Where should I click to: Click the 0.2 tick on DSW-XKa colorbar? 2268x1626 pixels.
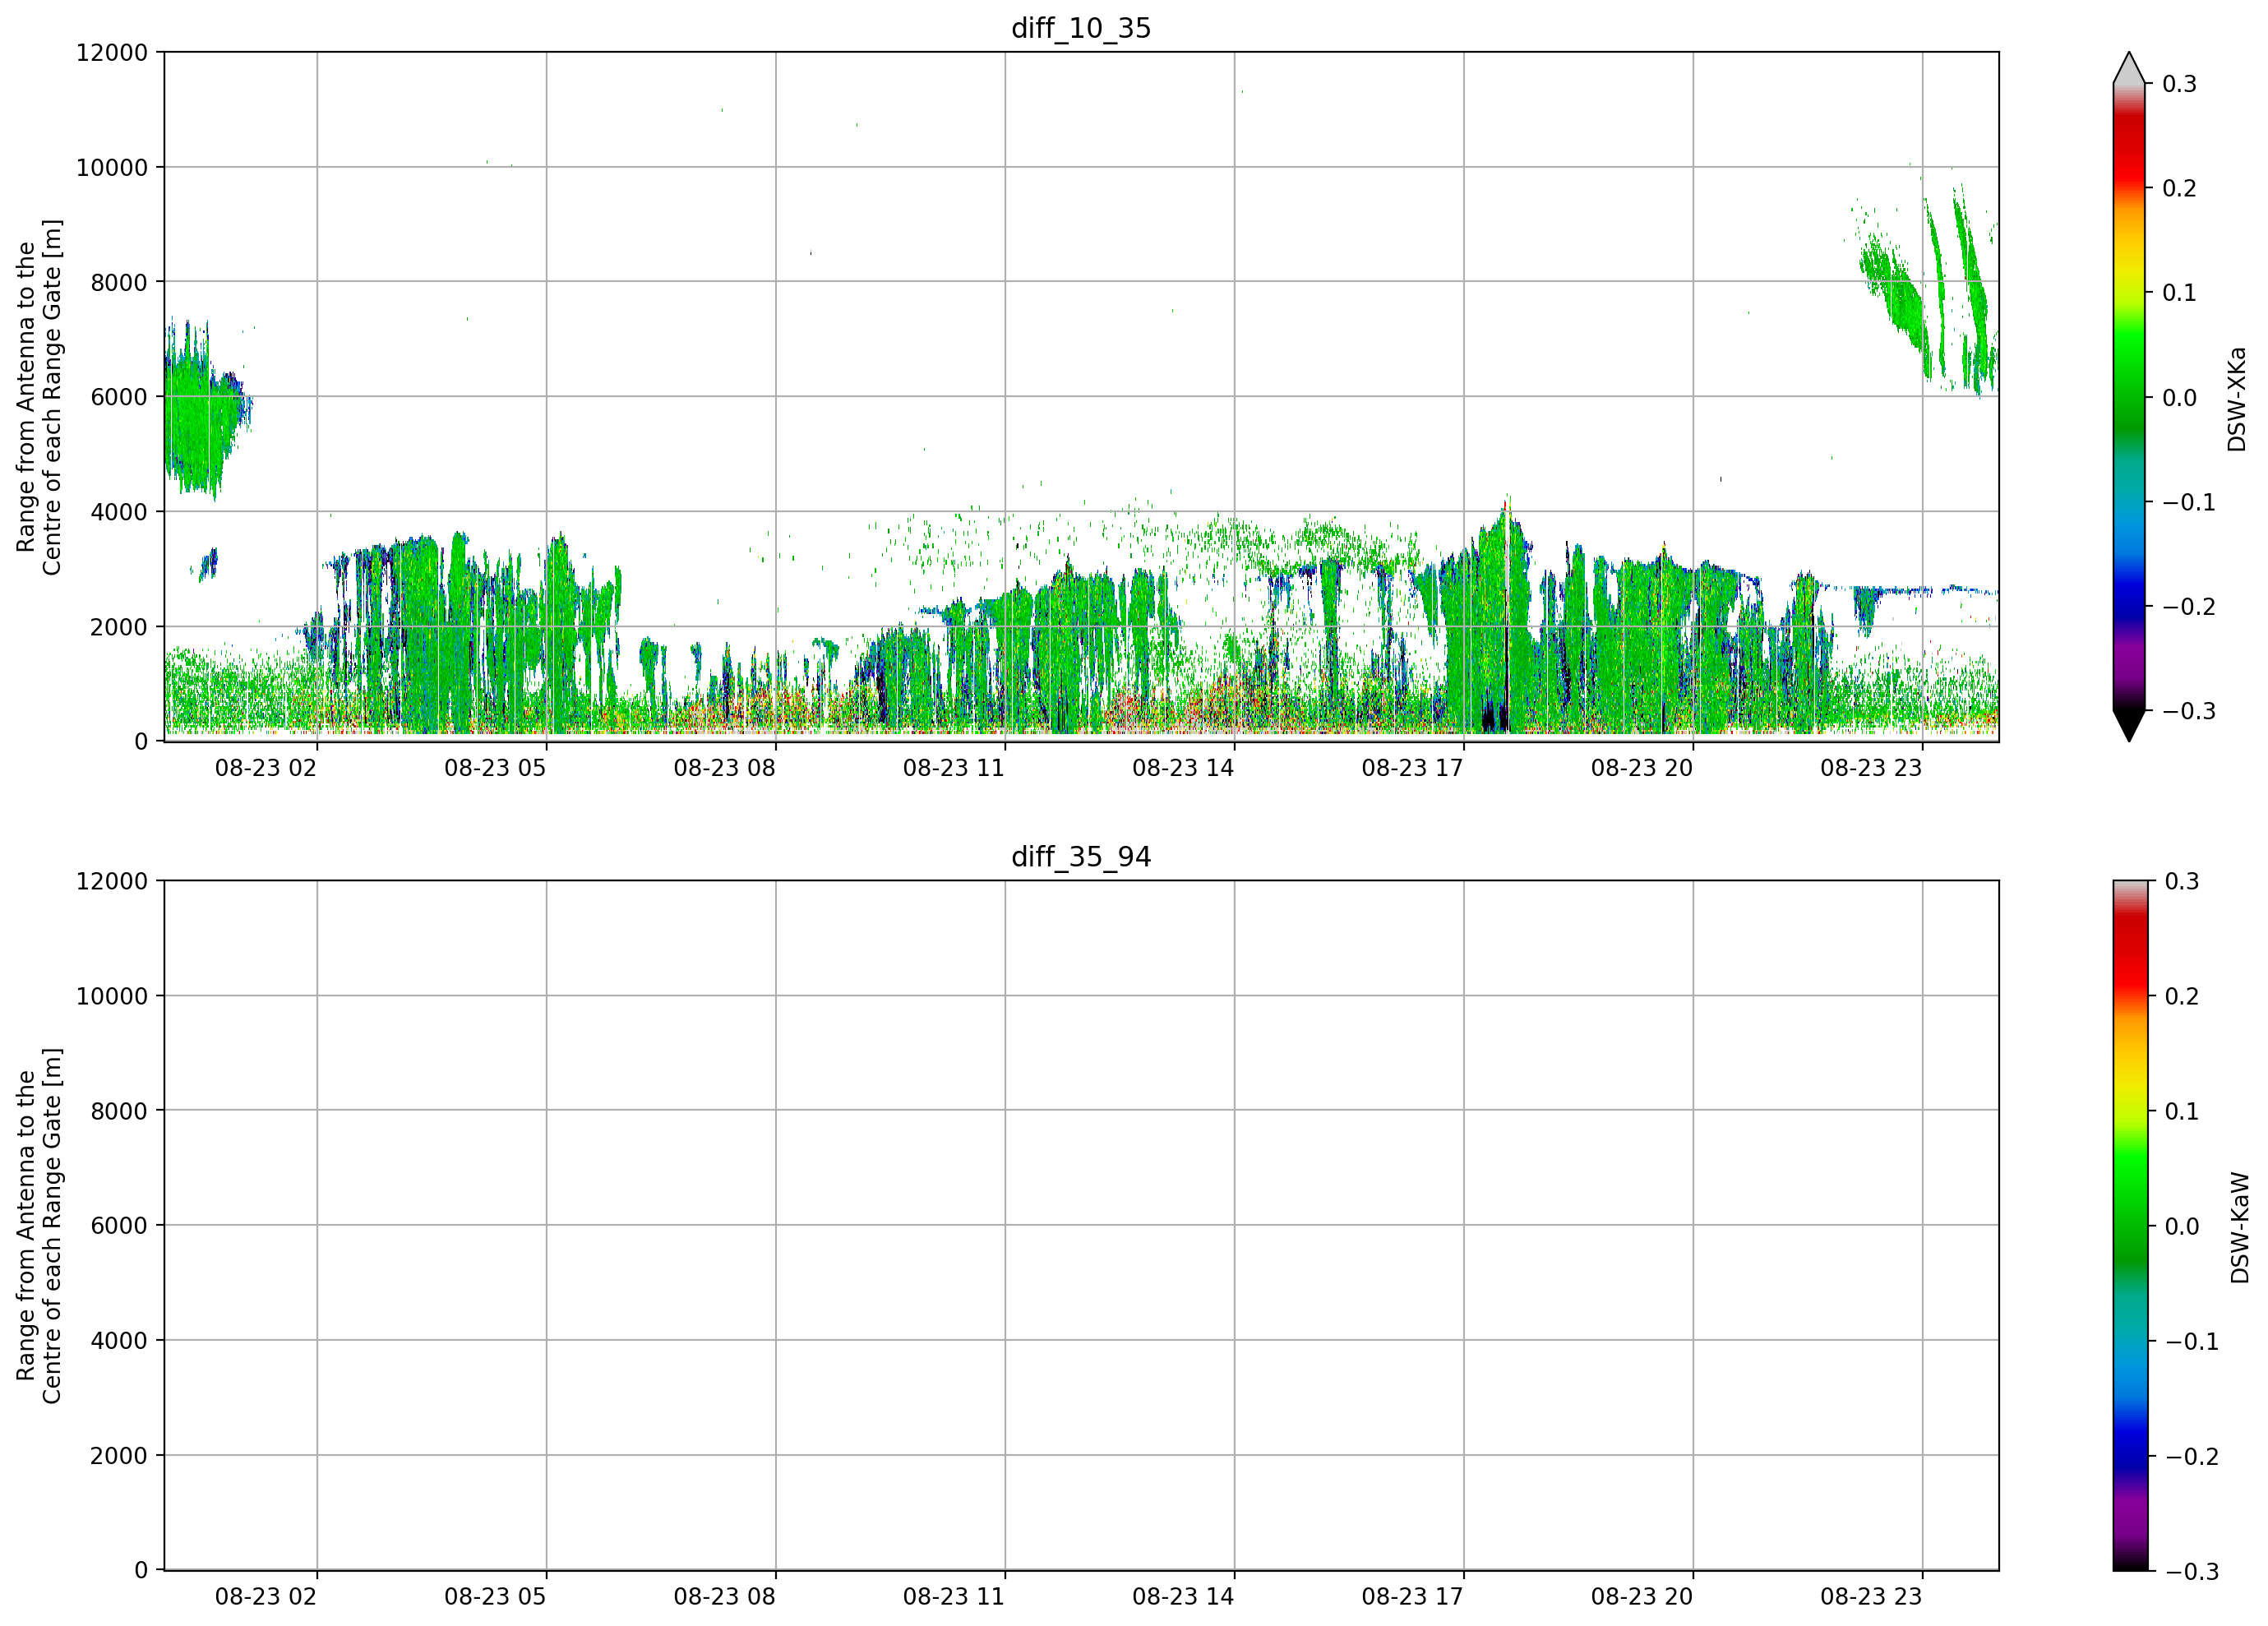coord(2180,189)
